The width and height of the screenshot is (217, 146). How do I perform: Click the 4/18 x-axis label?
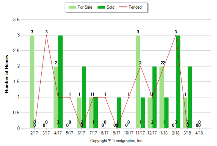click(x=199, y=133)
